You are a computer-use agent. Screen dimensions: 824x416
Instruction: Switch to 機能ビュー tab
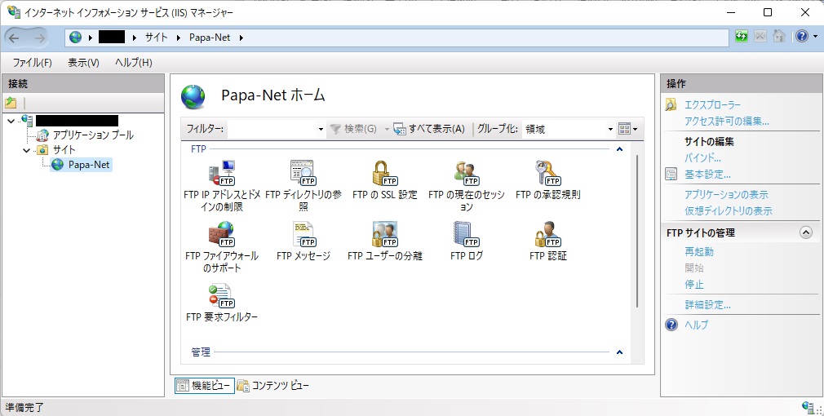click(205, 386)
